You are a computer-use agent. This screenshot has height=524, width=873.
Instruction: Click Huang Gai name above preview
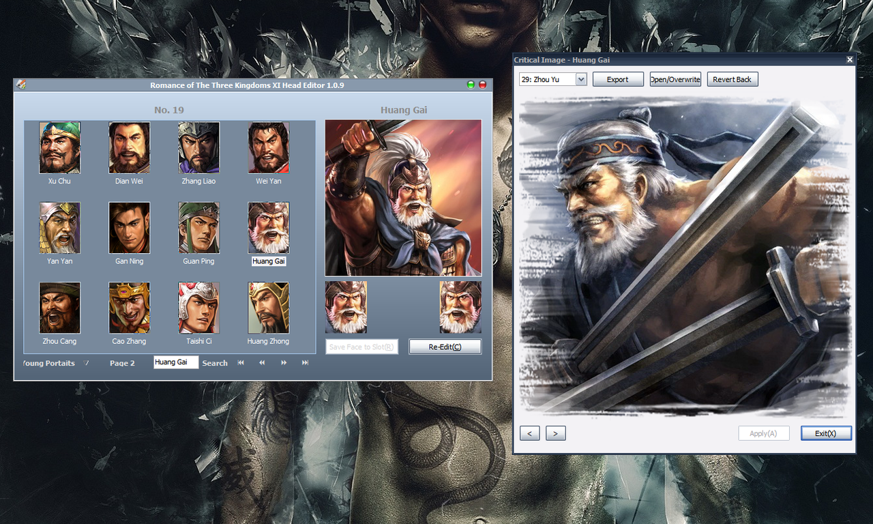coord(404,110)
